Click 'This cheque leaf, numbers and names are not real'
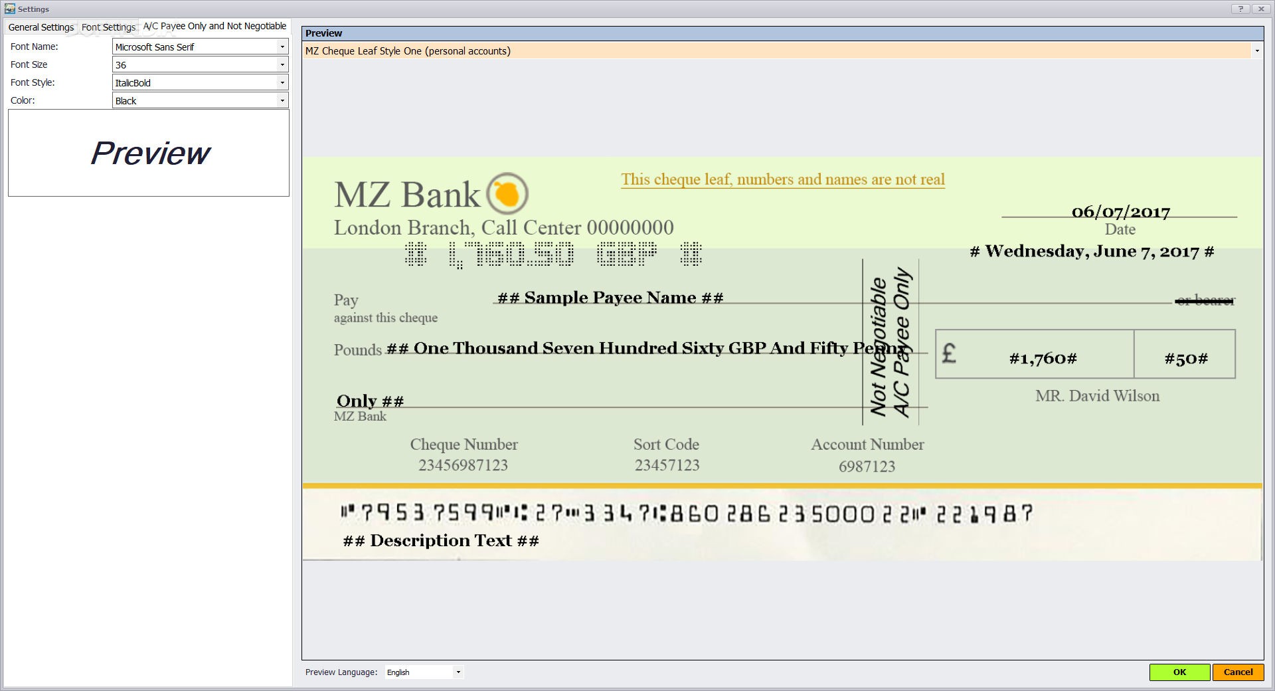 tap(783, 179)
